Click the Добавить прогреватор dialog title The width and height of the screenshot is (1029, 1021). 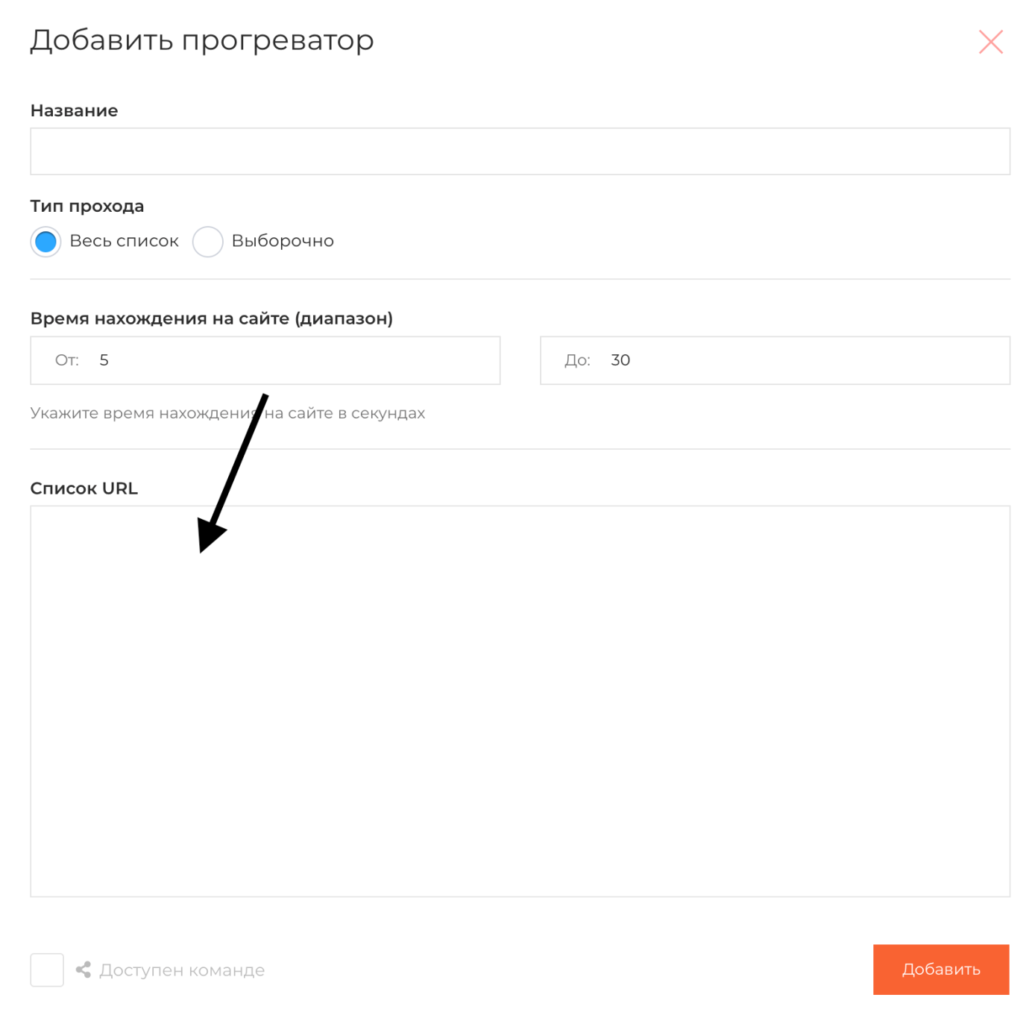(201, 40)
